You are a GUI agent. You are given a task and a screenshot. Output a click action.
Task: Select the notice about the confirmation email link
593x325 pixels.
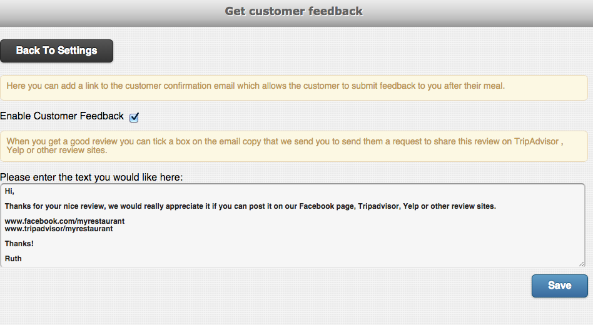coord(255,86)
